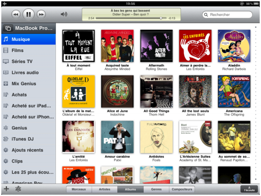
Task: Open the MC Solaar Rabbi album cover
Action: point(78,175)
